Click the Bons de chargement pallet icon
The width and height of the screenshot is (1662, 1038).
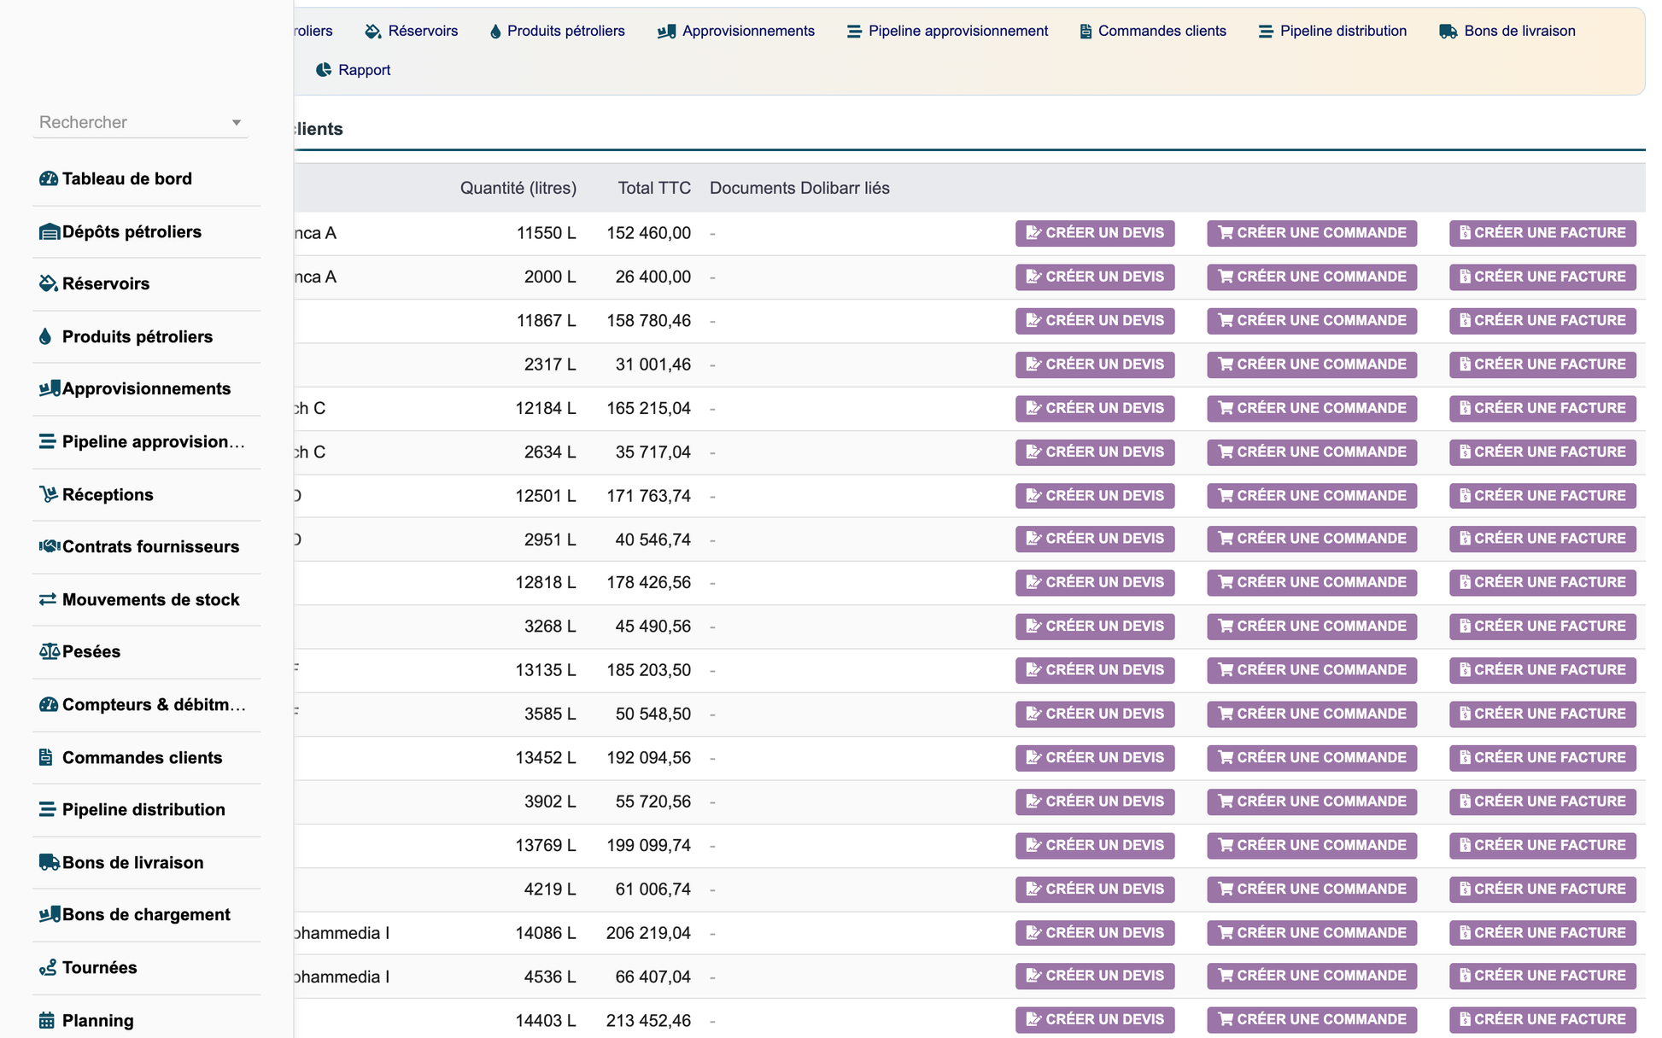(x=49, y=914)
